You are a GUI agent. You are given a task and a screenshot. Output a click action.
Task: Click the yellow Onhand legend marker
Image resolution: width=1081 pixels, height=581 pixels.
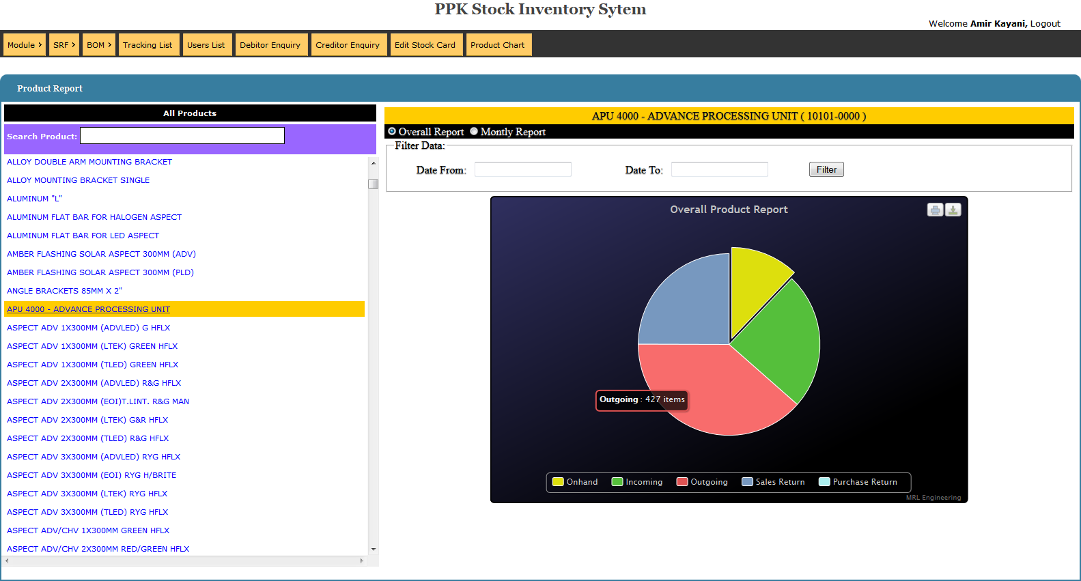(x=558, y=482)
